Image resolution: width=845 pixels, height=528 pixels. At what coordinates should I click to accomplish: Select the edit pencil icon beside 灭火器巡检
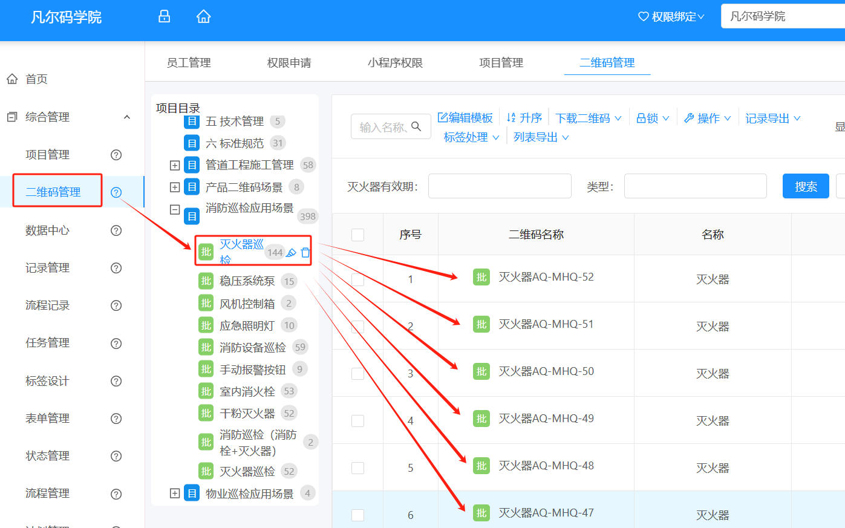coord(293,252)
